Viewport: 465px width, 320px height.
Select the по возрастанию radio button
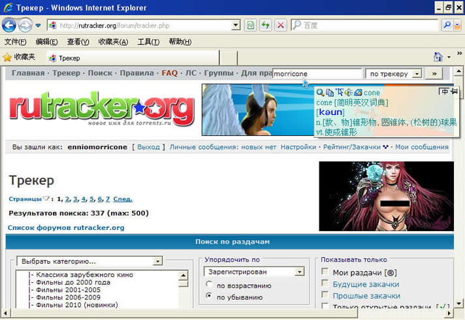click(x=209, y=285)
